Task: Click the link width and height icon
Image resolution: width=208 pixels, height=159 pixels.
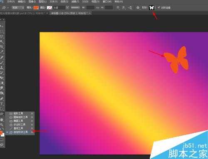Action: [98, 8]
